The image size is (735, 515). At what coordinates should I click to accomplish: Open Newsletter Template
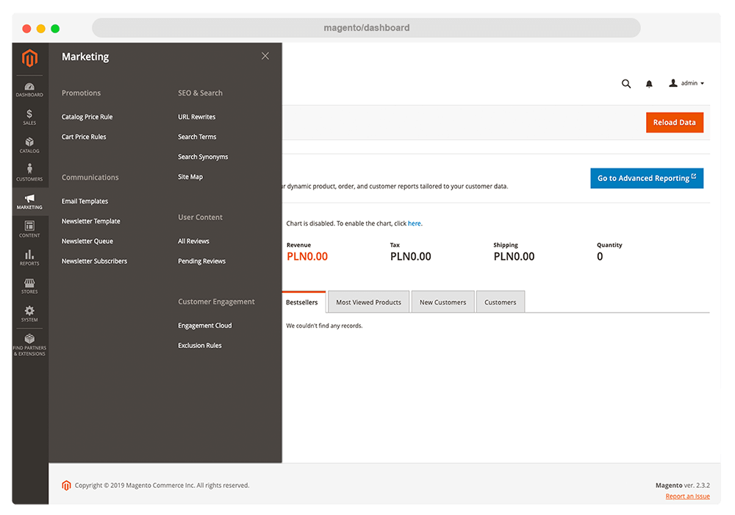(x=91, y=221)
